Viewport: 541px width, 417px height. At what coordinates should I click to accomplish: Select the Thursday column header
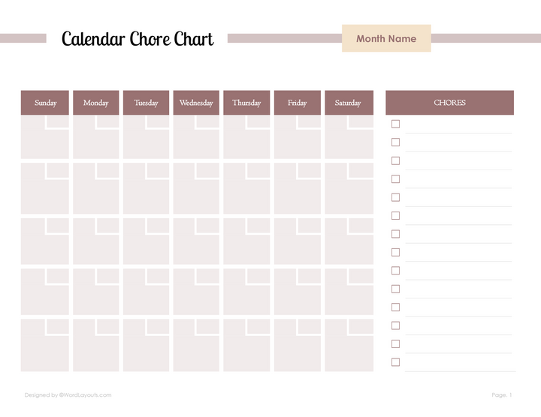pyautogui.click(x=246, y=103)
